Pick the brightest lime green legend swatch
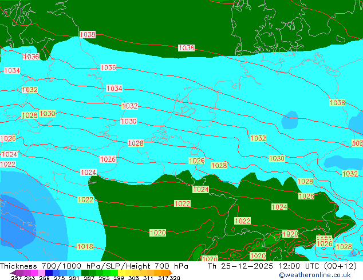The image size is (363, 280). pyautogui.click(x=114, y=273)
